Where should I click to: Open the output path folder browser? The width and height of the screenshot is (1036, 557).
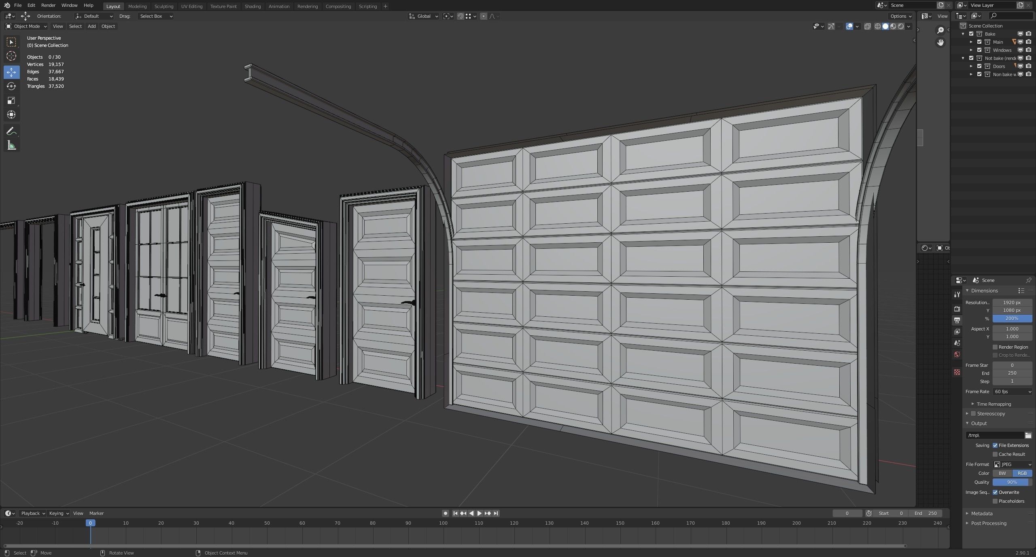point(1028,435)
